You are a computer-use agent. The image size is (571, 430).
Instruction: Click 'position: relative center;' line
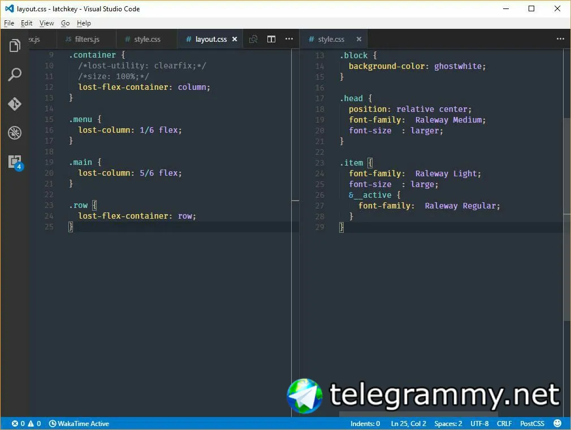tap(410, 109)
